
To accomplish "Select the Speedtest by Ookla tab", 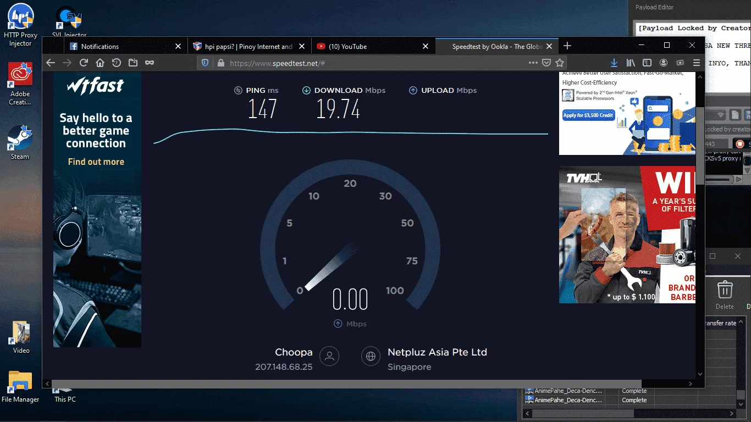I will click(x=497, y=47).
